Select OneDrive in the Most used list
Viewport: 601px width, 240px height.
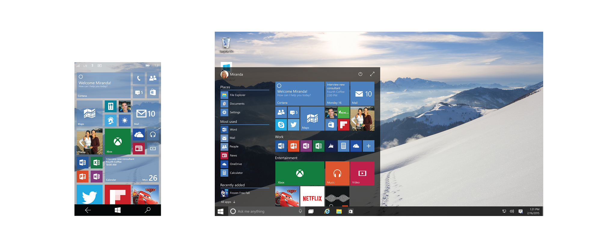[236, 164]
